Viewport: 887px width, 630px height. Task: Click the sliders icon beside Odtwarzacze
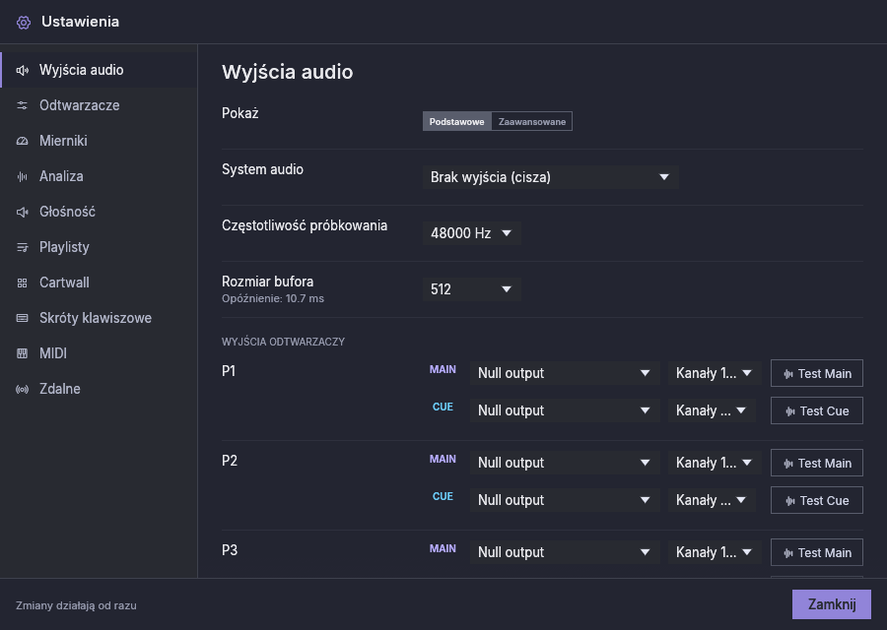click(22, 105)
